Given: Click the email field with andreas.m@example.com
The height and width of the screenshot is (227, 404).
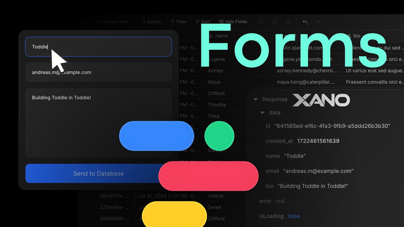Looking at the screenshot, I should (98, 72).
